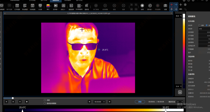The image size is (210, 112).
Task: Click the device management monitor icon
Action: (2, 6)
